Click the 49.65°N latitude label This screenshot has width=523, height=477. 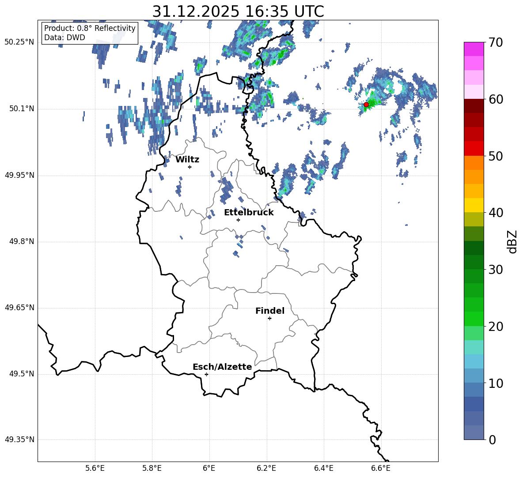point(19,308)
